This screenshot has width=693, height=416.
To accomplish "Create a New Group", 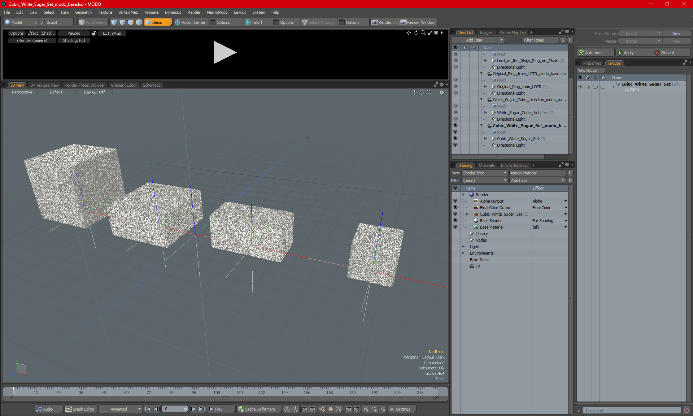I will (x=590, y=70).
